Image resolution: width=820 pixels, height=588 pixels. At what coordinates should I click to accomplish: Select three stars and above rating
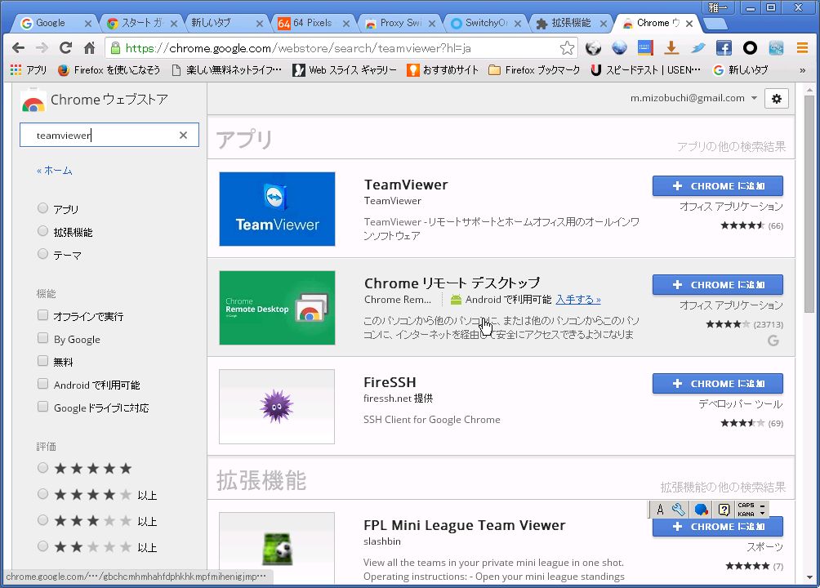(x=43, y=520)
